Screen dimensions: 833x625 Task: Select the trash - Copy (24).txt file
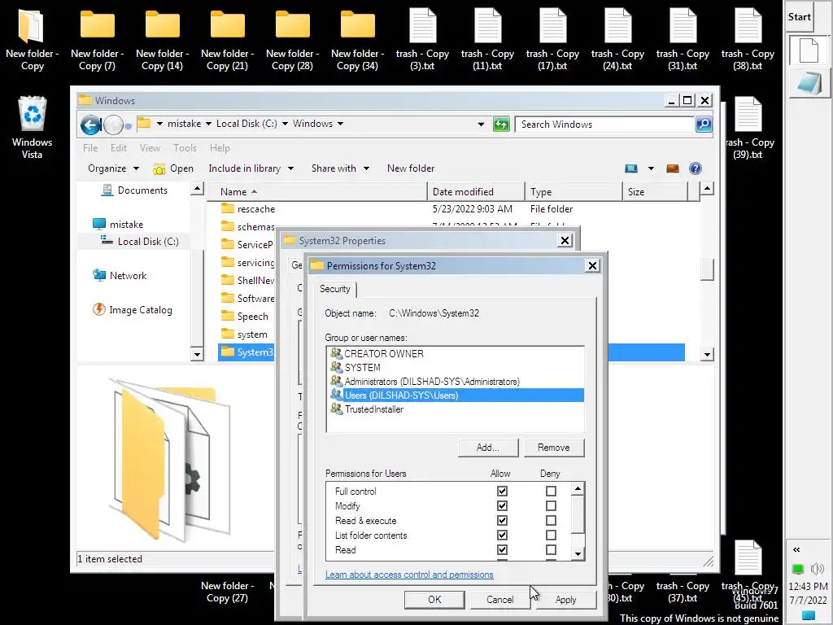coord(617,40)
